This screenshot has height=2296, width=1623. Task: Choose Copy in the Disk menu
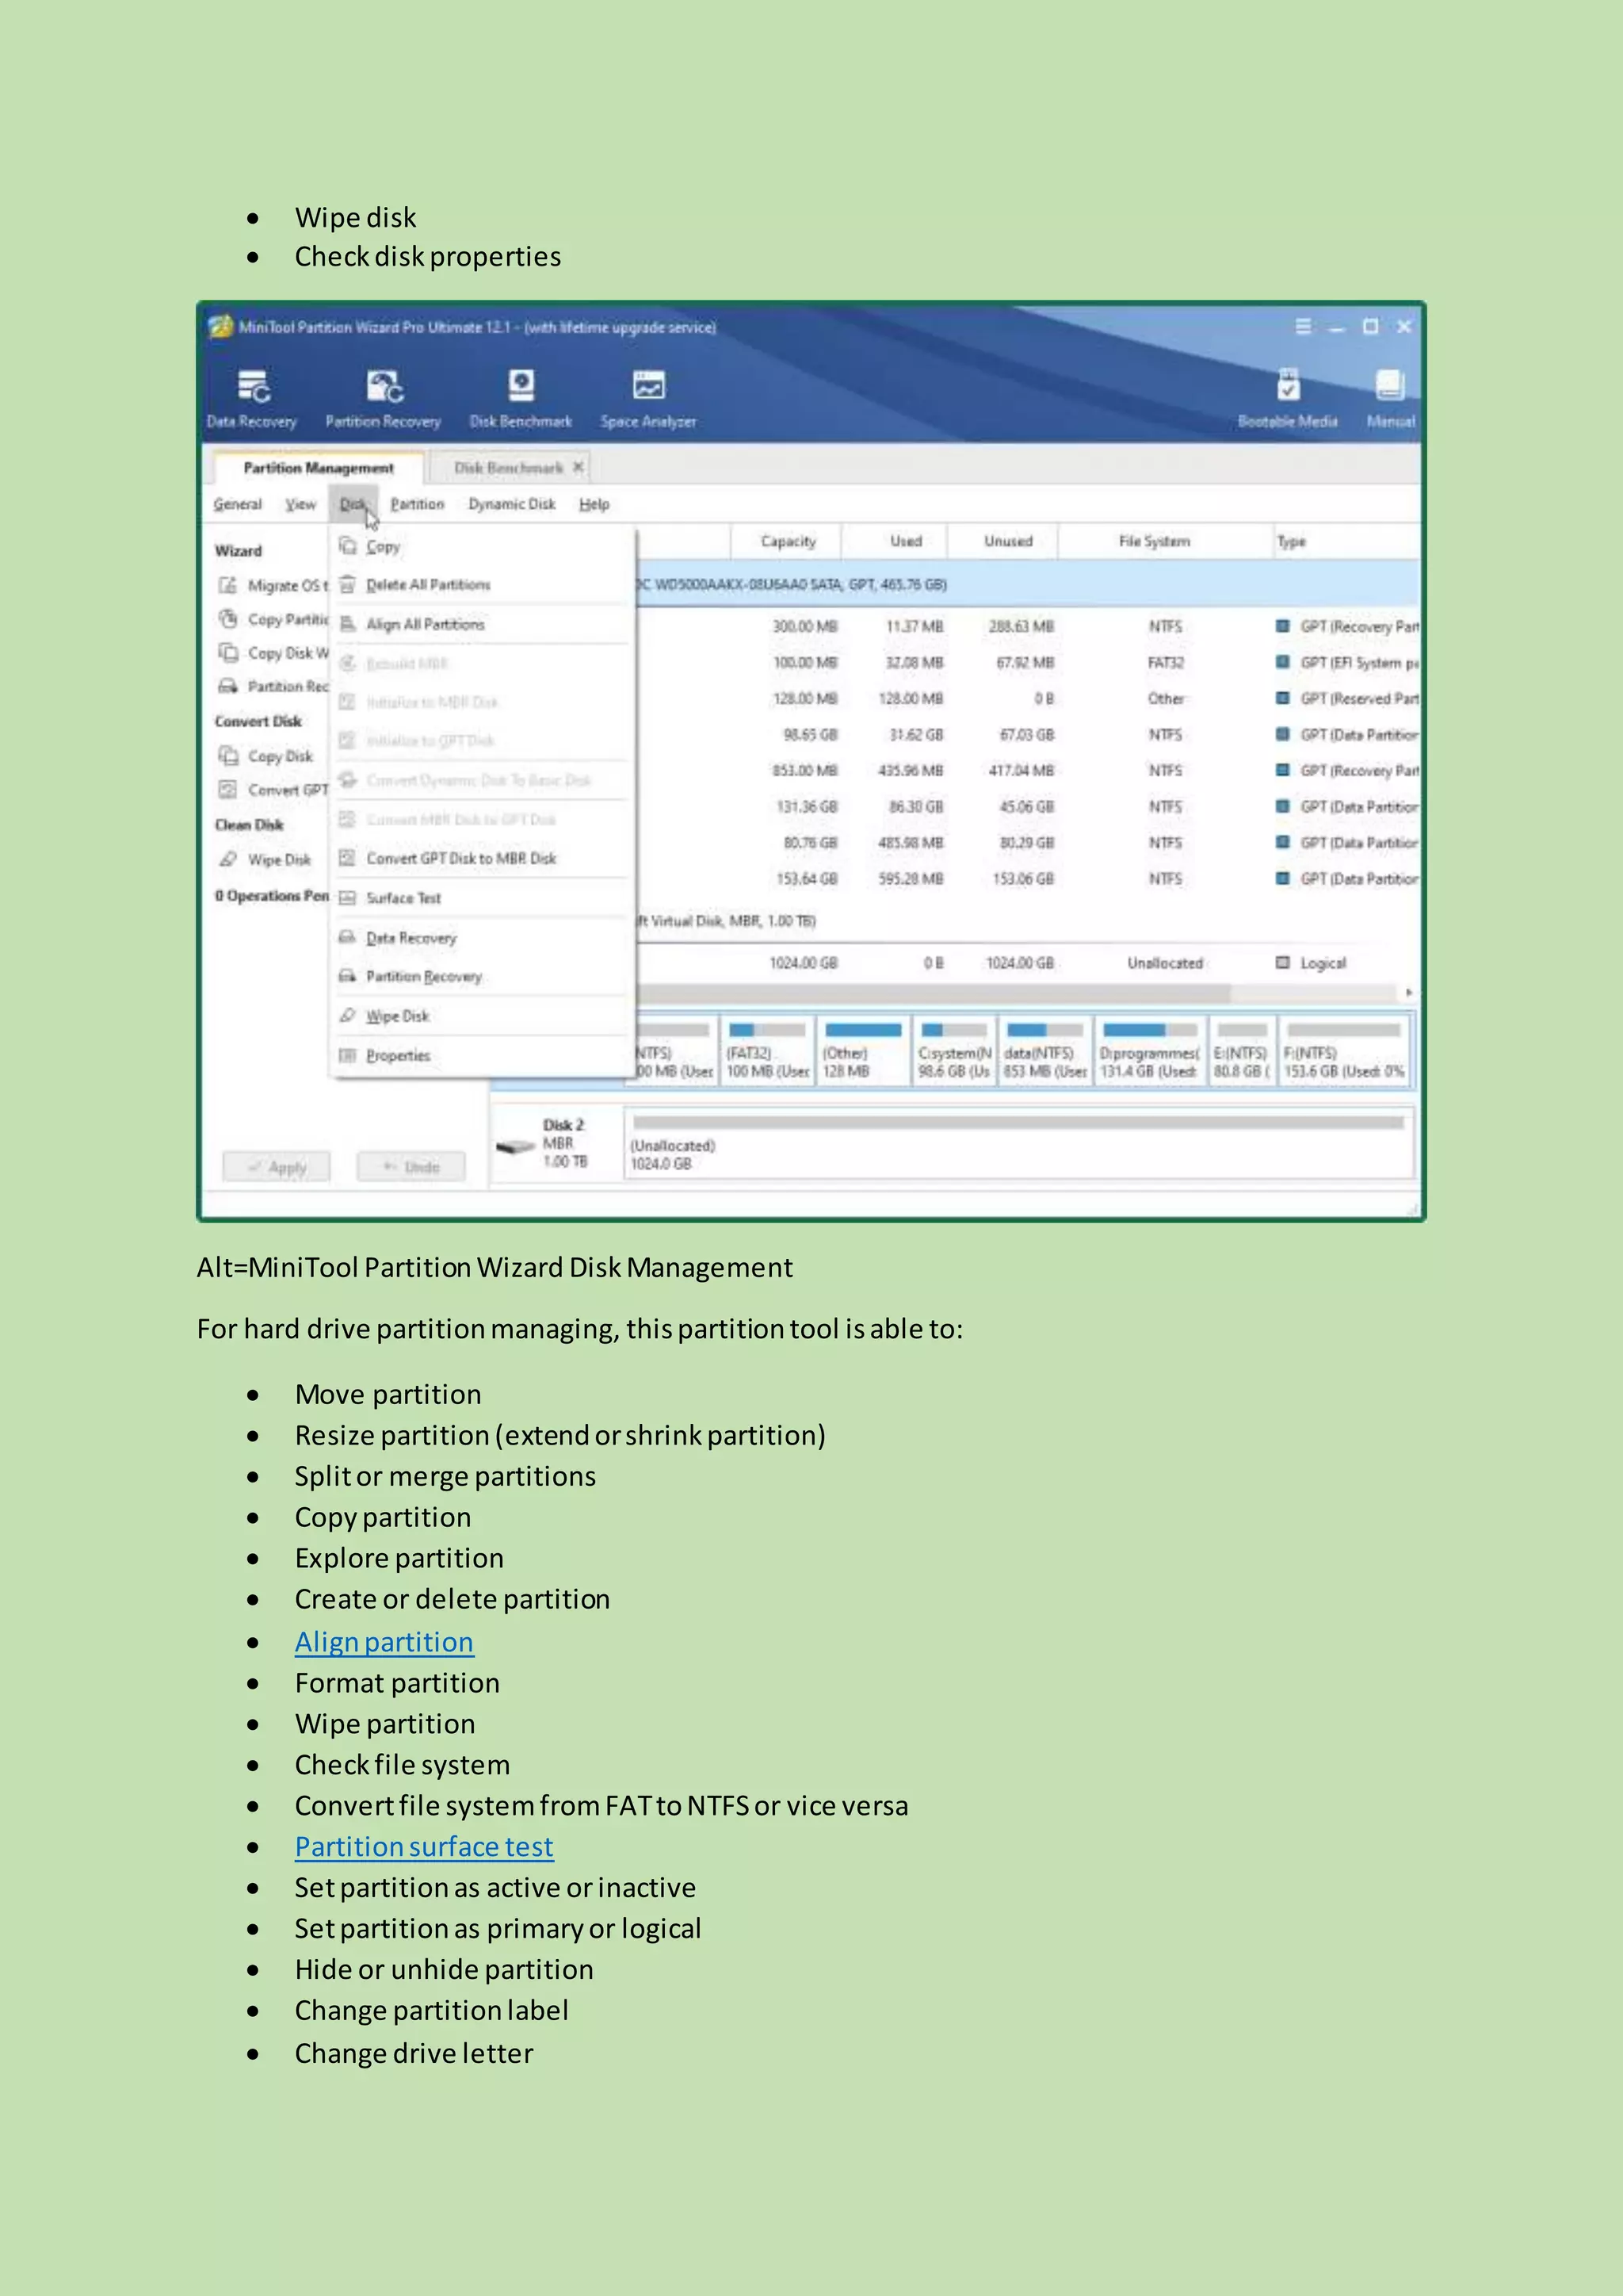pos(482,546)
